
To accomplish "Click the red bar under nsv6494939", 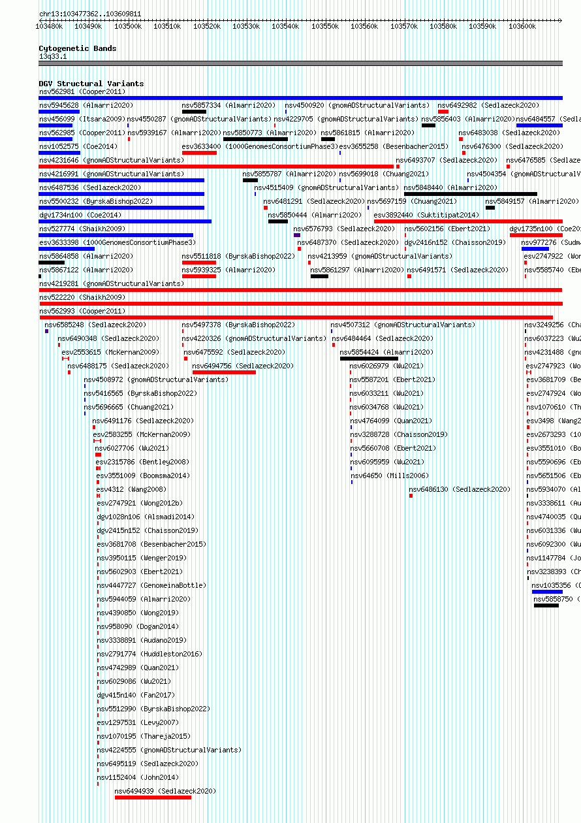I will [153, 798].
